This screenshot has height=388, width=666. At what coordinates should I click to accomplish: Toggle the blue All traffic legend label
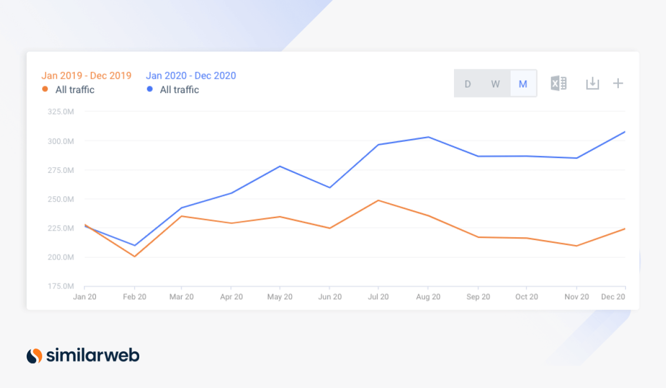coord(179,90)
